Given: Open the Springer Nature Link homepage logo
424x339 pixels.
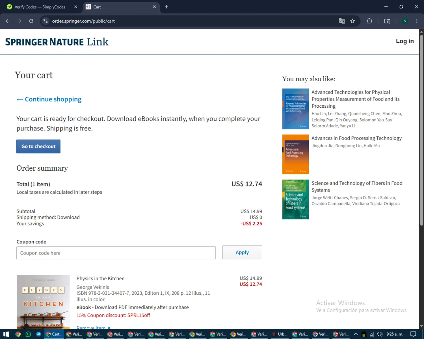Looking at the screenshot, I should [x=57, y=42].
